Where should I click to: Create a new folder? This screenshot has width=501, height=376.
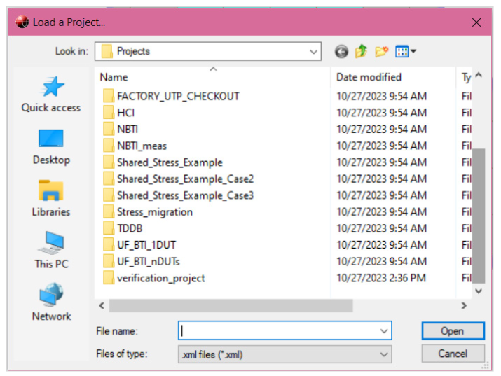click(381, 51)
